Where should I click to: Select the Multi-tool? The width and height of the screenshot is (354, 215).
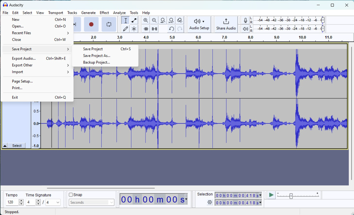tap(134, 29)
